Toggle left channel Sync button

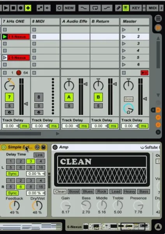[12, 174]
